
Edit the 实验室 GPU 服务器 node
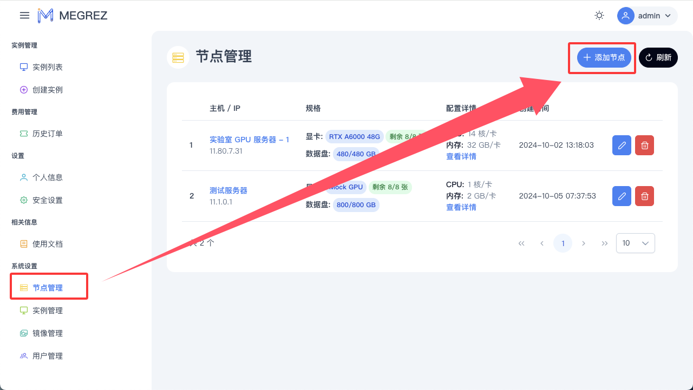(622, 145)
